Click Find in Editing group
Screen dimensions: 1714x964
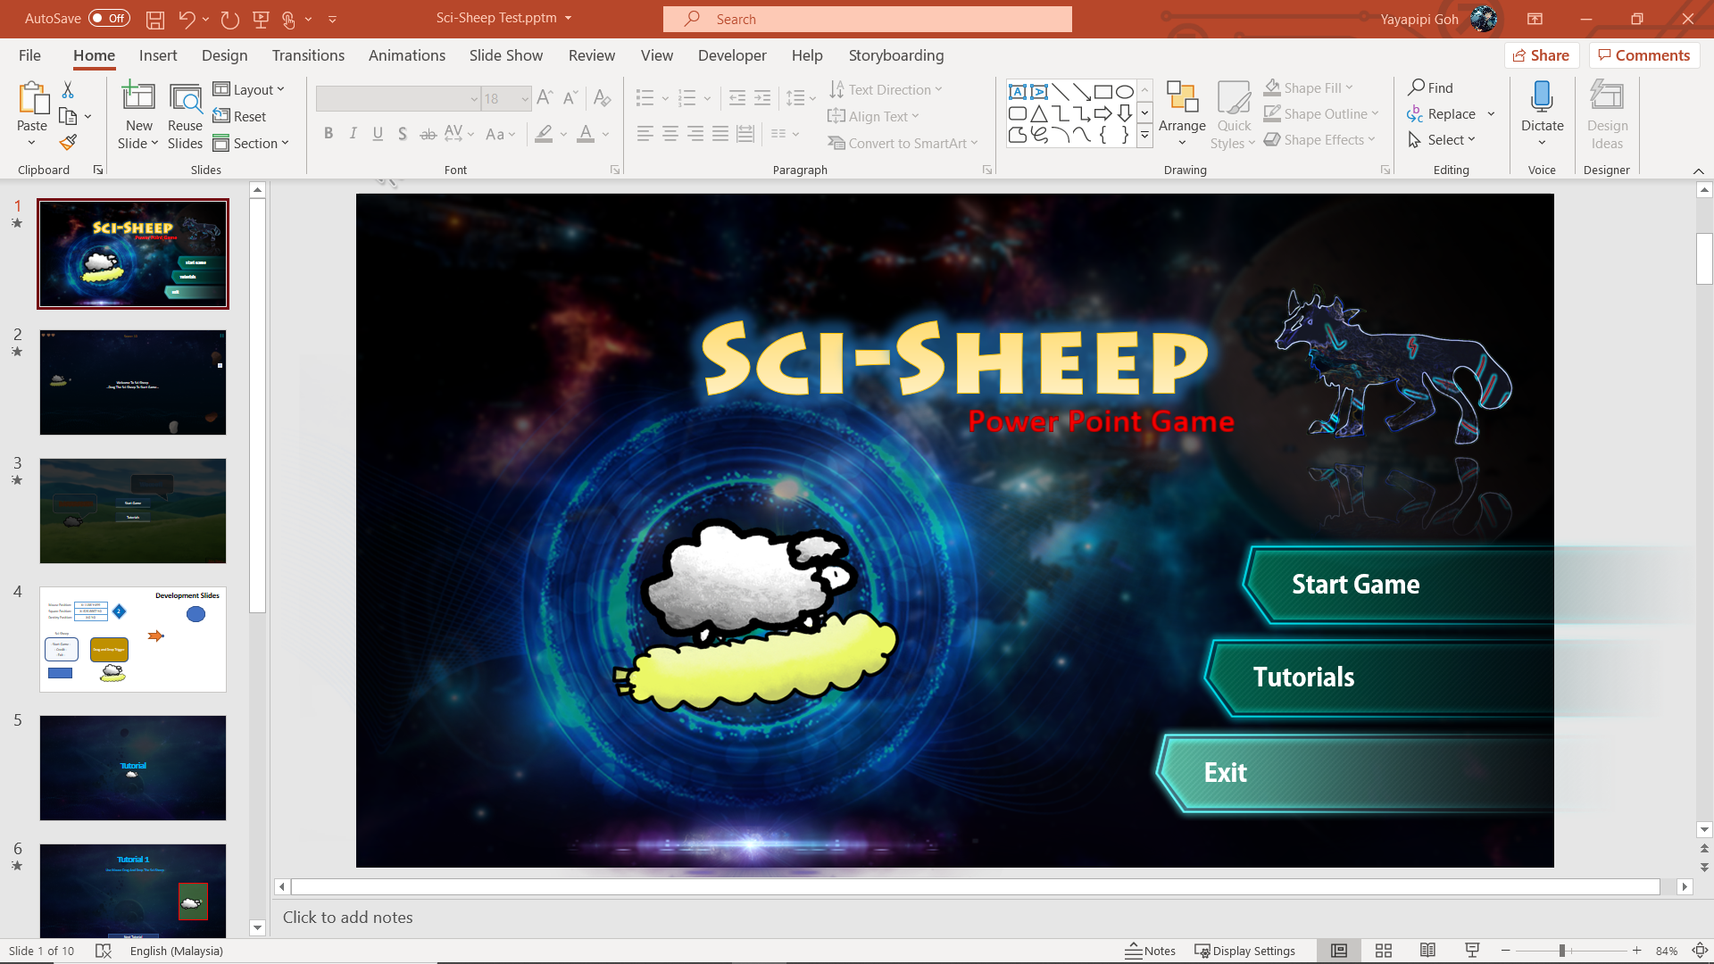click(x=1430, y=87)
